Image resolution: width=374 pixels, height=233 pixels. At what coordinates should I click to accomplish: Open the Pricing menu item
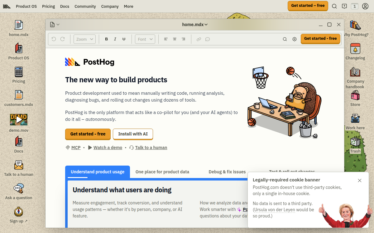click(48, 6)
